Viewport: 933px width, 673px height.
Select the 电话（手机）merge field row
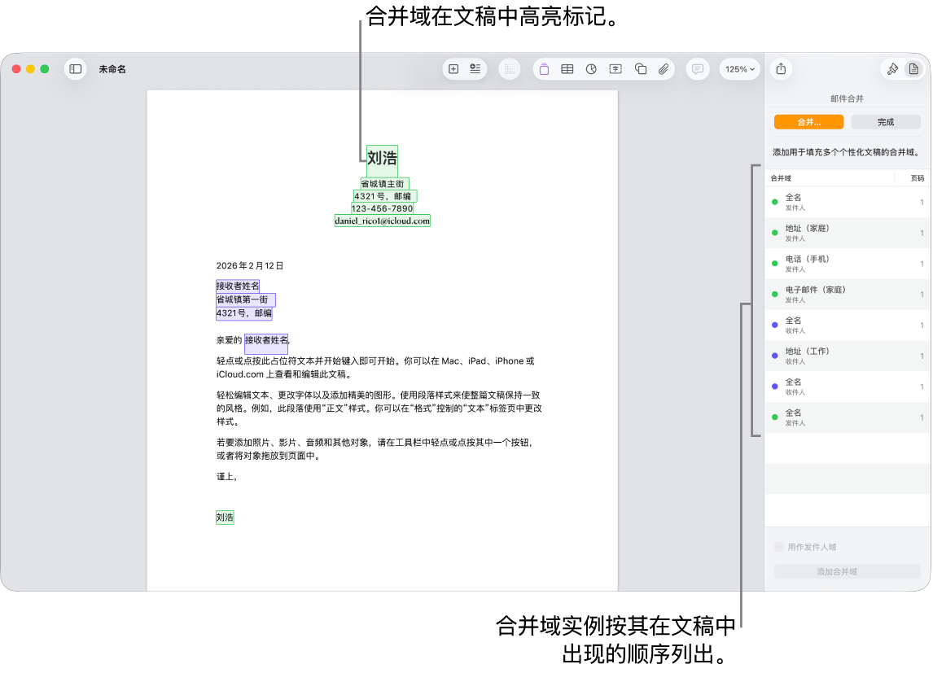pos(848,264)
